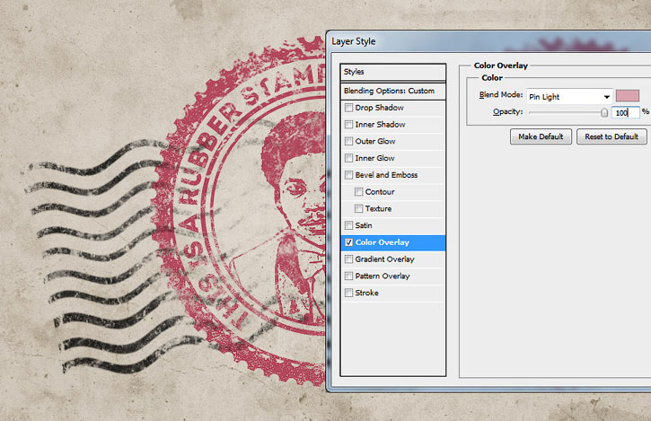Open Blending Options: Custom section
This screenshot has width=651, height=421.
point(392,91)
